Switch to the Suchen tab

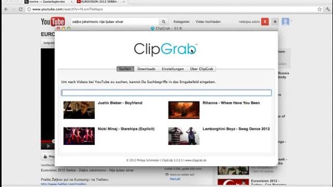(125, 69)
